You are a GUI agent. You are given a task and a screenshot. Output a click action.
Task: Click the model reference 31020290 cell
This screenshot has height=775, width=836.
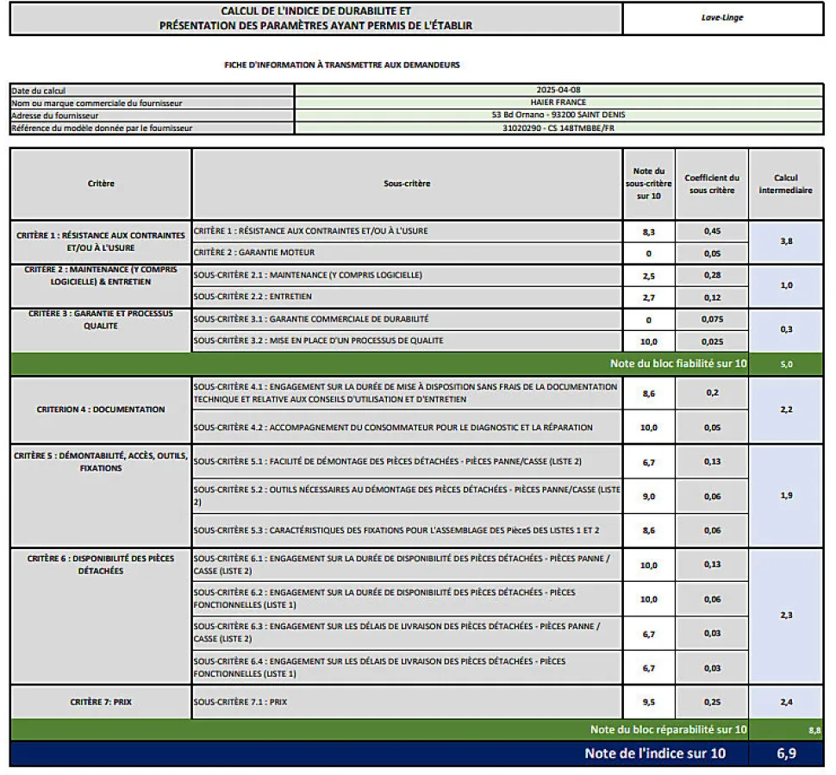(x=566, y=128)
